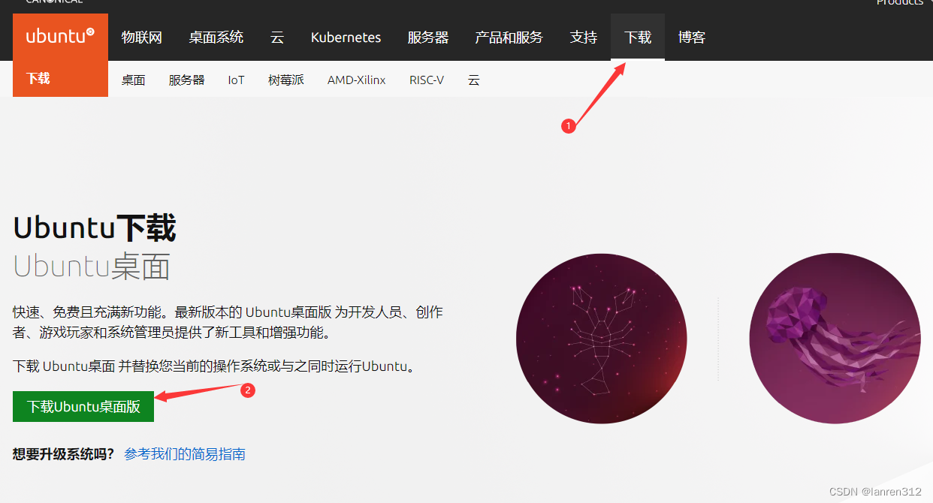Click the 想要升级系统吗? text
This screenshot has height=503, width=933.
click(64, 454)
